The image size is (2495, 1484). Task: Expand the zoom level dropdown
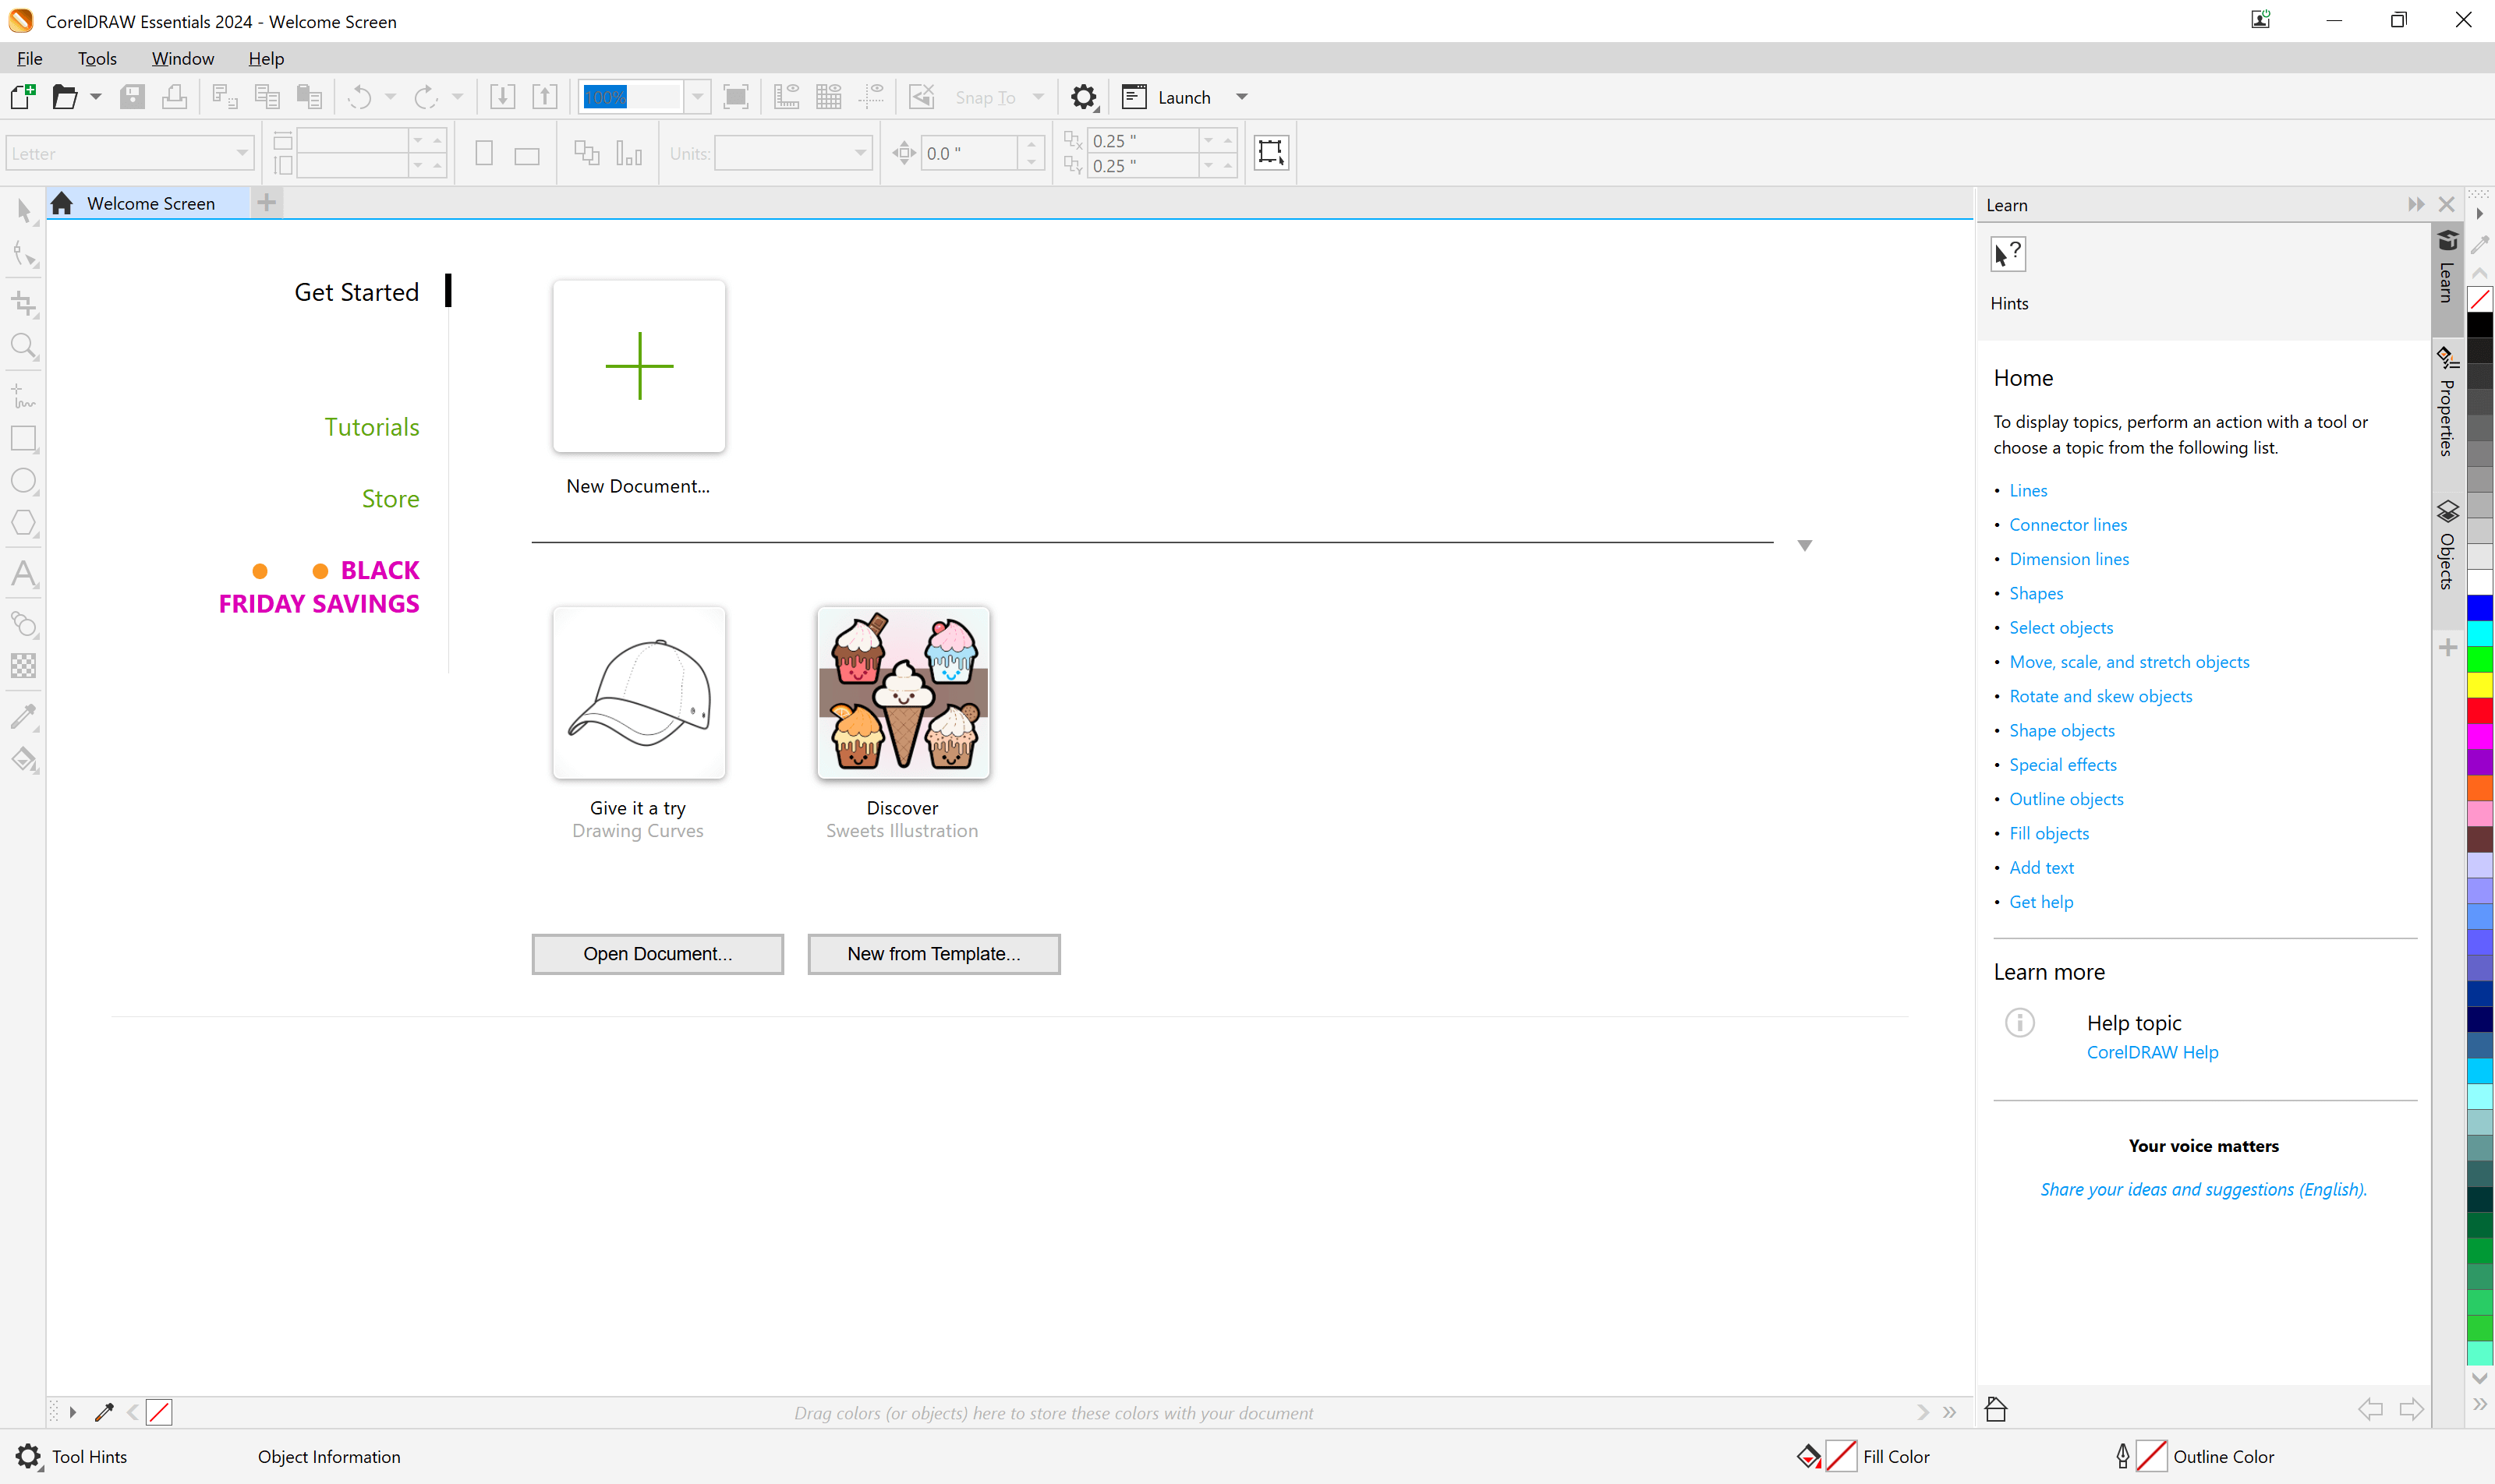(697, 97)
